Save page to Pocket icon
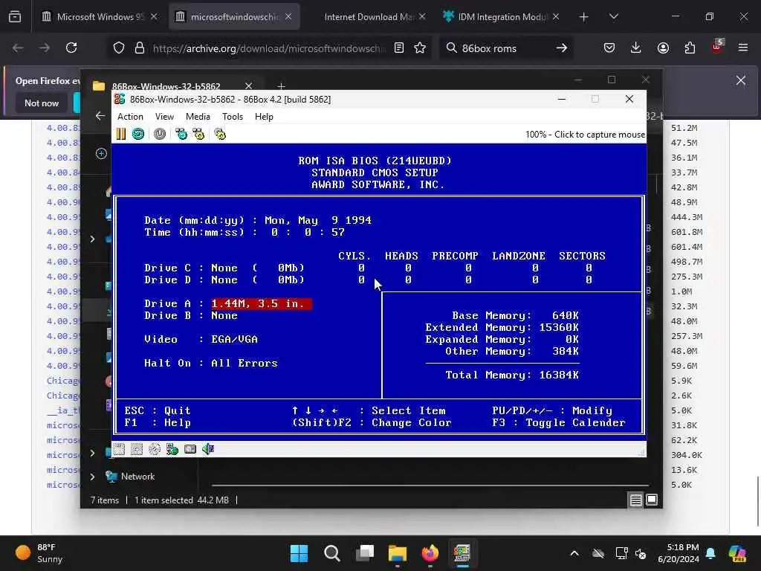This screenshot has height=571, width=761. [609, 48]
